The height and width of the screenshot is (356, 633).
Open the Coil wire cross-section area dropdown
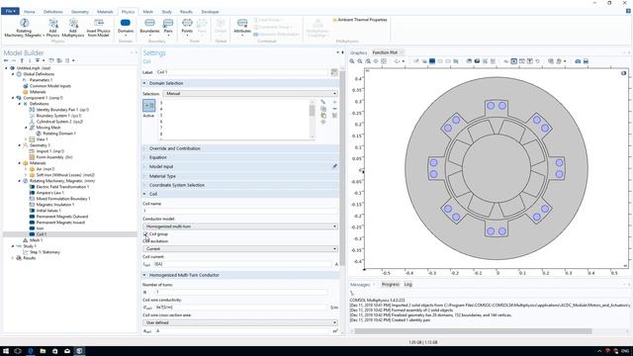[240, 322]
